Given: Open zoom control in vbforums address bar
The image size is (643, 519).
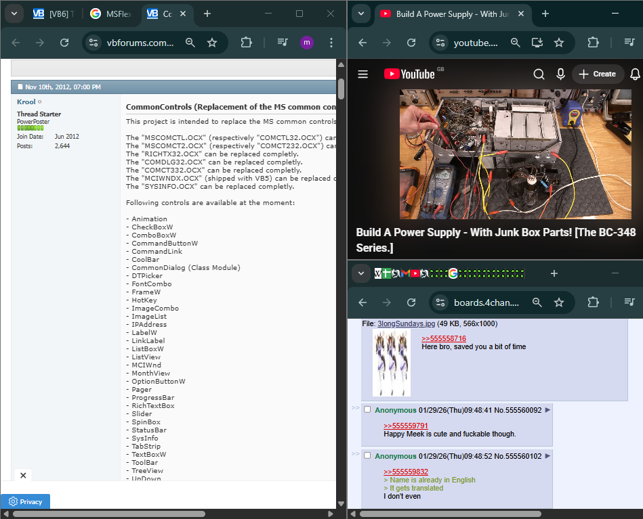Looking at the screenshot, I should (190, 43).
